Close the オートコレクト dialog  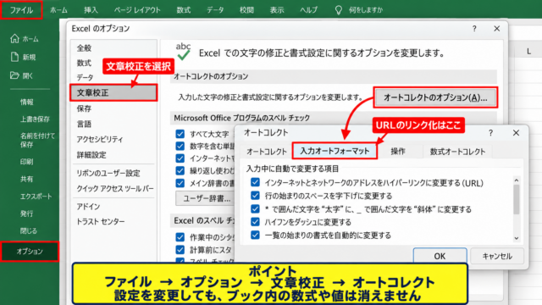click(x=516, y=133)
